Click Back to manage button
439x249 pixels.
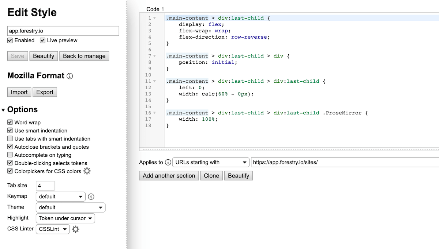point(84,56)
